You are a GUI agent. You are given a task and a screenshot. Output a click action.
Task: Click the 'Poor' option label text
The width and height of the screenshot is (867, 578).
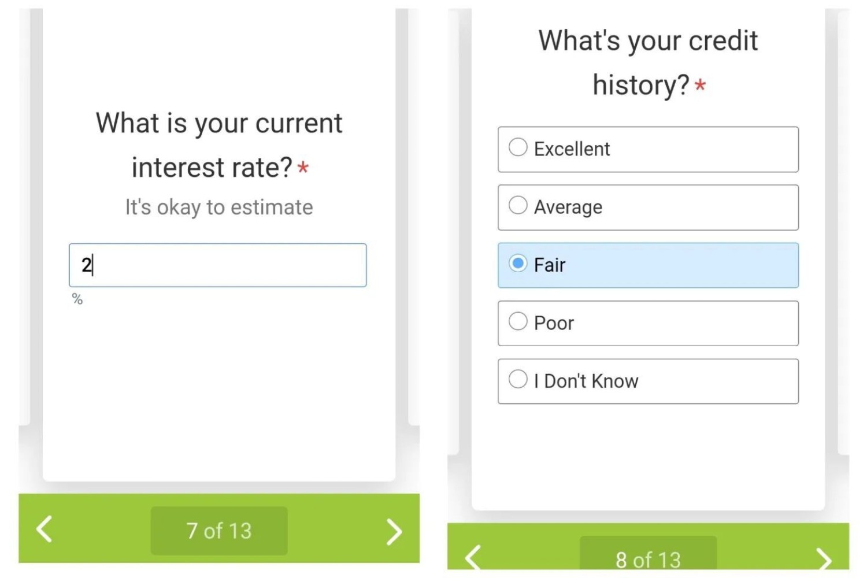554,323
